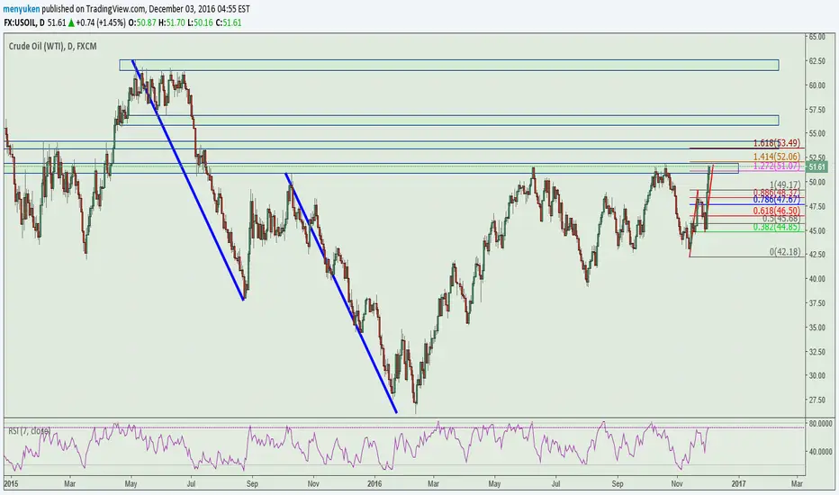Click the 80.0000 RSI axis label
Screen dimensions: 839x495
point(820,423)
